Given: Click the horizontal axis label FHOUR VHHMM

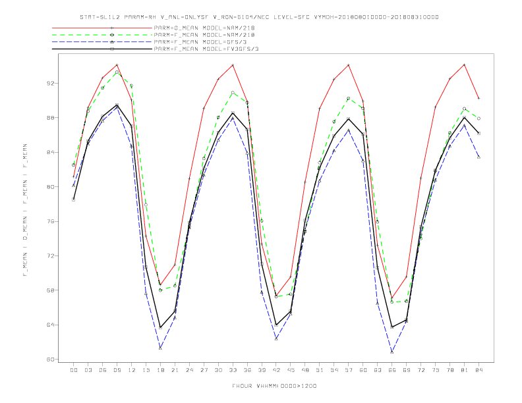Looking at the screenshot, I should pyautogui.click(x=274, y=386).
